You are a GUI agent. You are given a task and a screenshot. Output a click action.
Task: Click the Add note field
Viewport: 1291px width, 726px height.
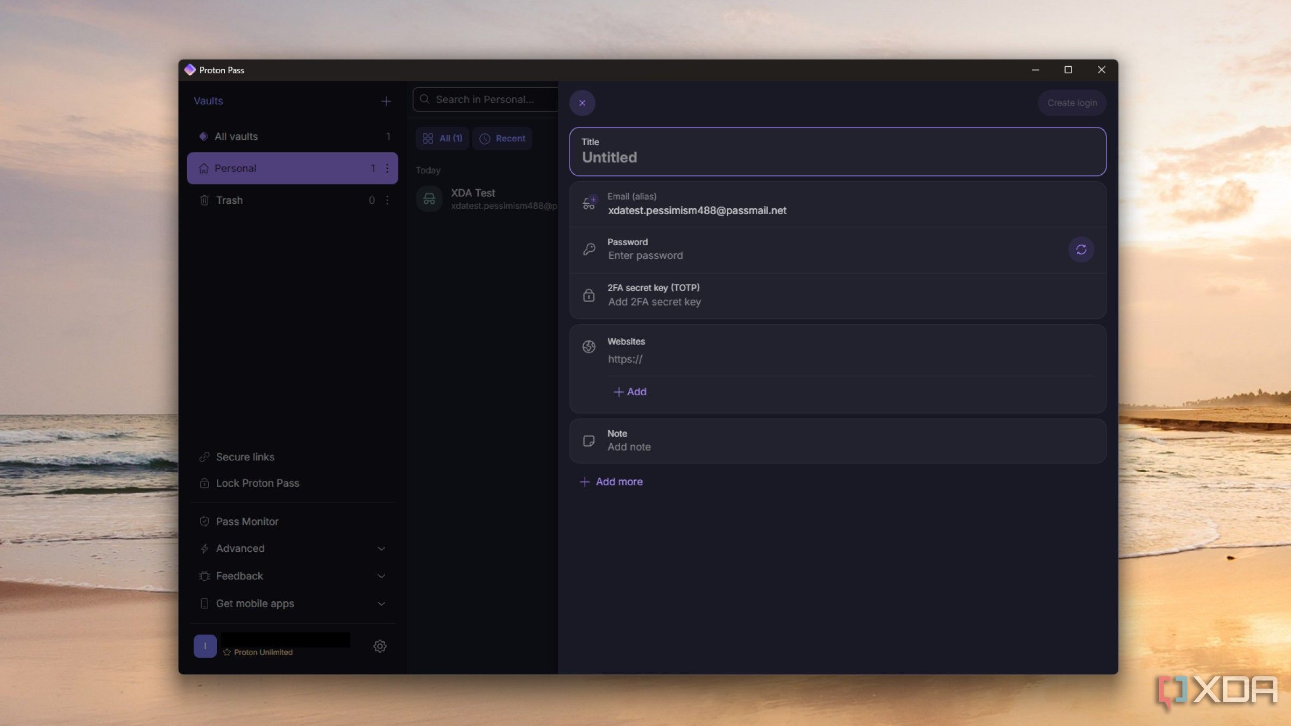click(x=838, y=441)
